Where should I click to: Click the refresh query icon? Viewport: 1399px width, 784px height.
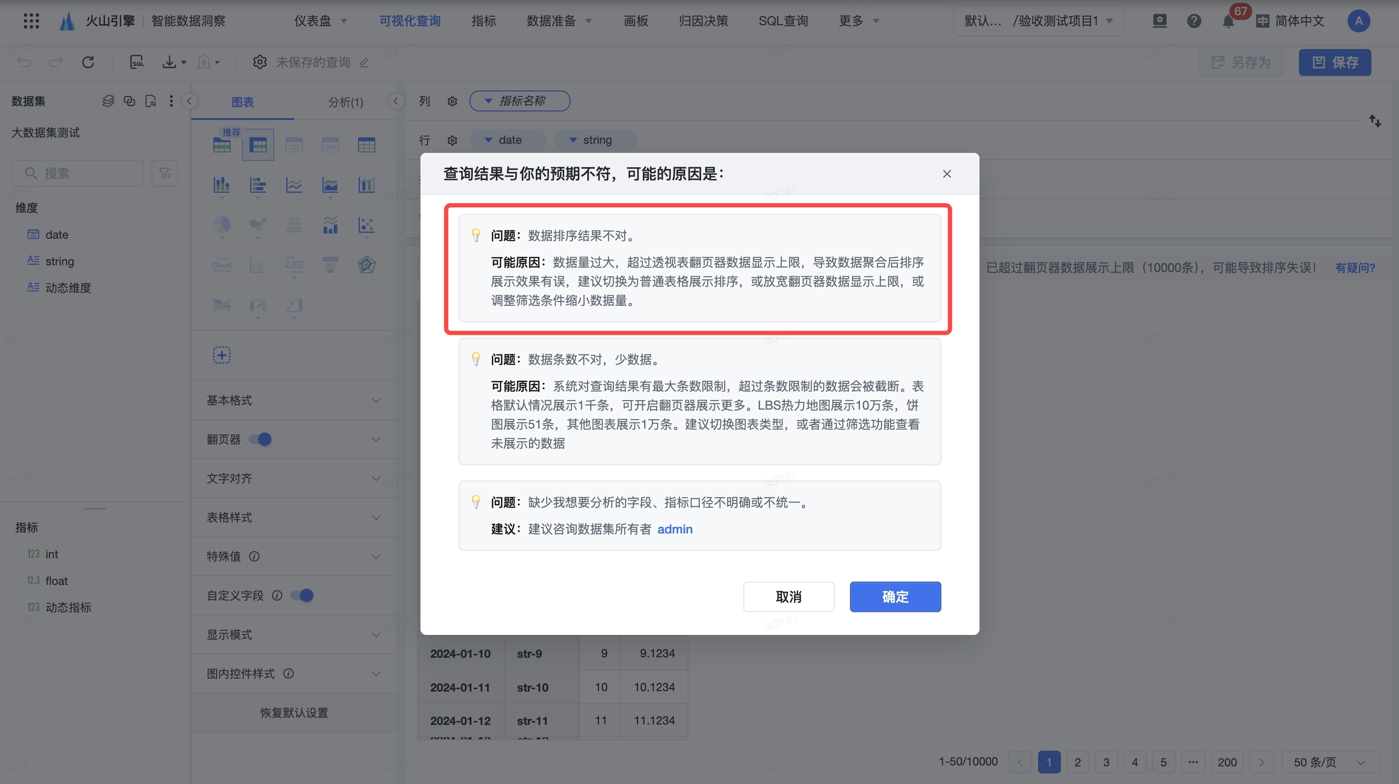[88, 62]
